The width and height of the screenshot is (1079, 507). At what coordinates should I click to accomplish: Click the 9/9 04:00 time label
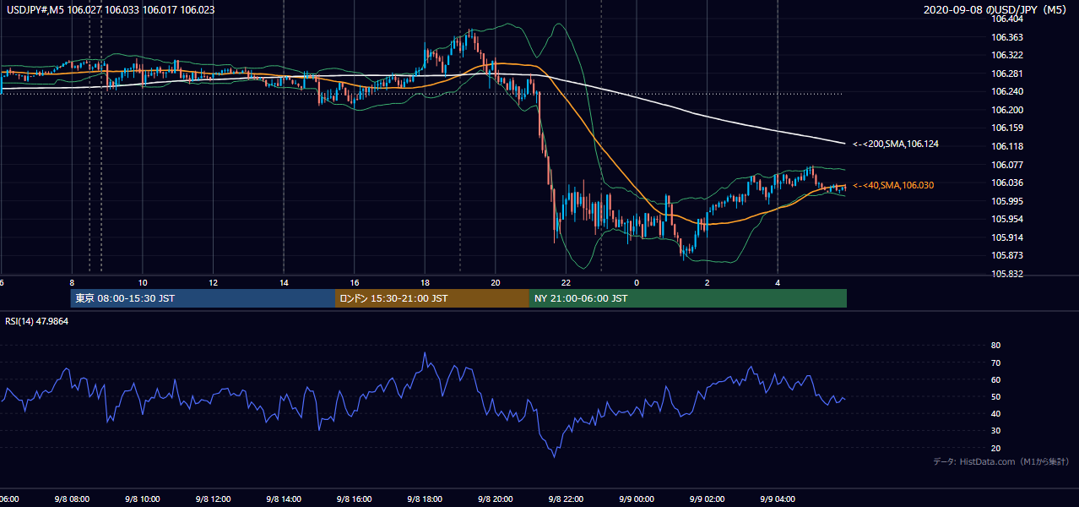(778, 499)
